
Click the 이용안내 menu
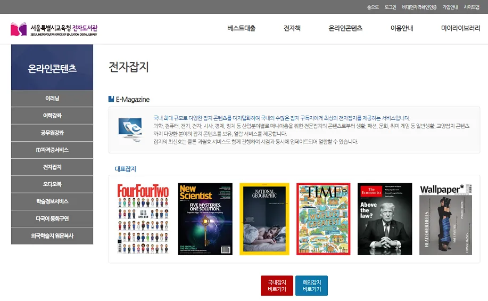click(402, 28)
